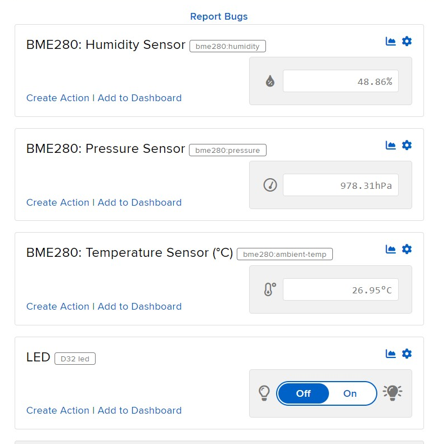Open settings gear for Humidity Sensor

407,42
